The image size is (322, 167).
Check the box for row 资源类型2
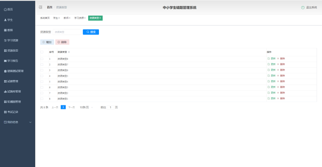(x=42, y=93)
